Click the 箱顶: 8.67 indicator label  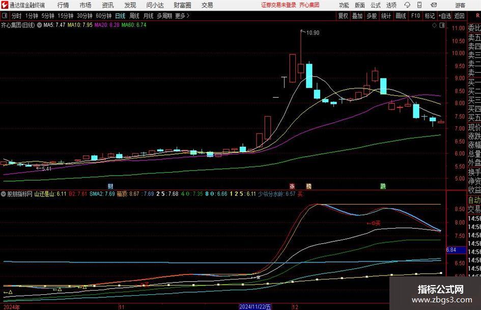pyautogui.click(x=128, y=194)
